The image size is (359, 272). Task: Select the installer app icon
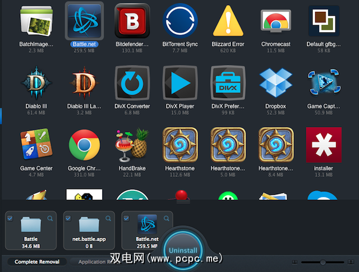324,145
